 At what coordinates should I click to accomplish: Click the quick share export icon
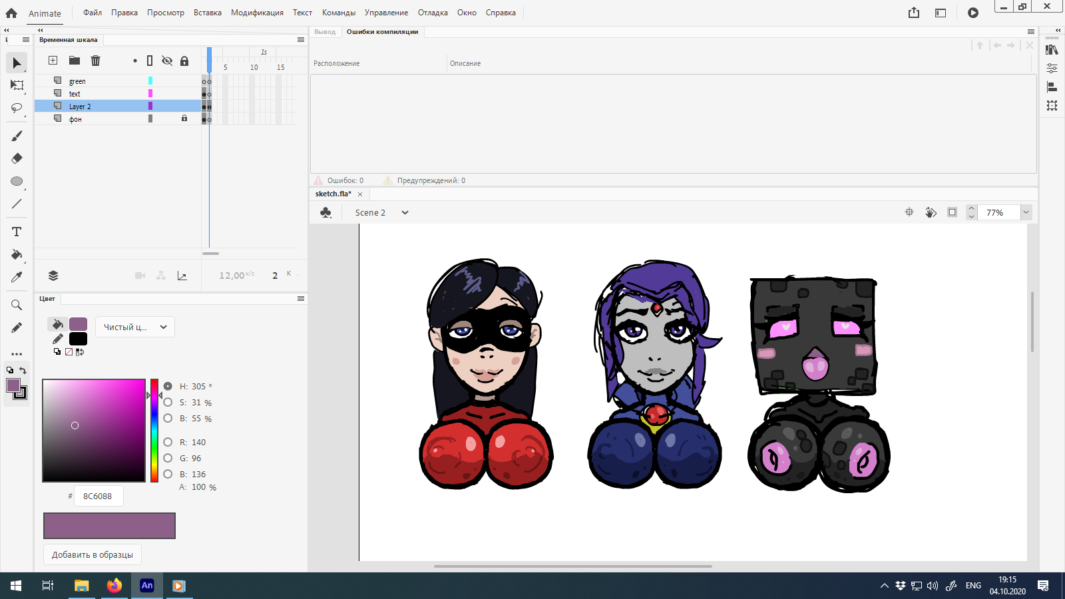[x=914, y=13]
